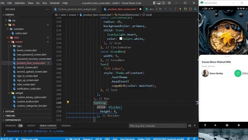
Task: Open the File menu
Action: click(x=3, y=3)
